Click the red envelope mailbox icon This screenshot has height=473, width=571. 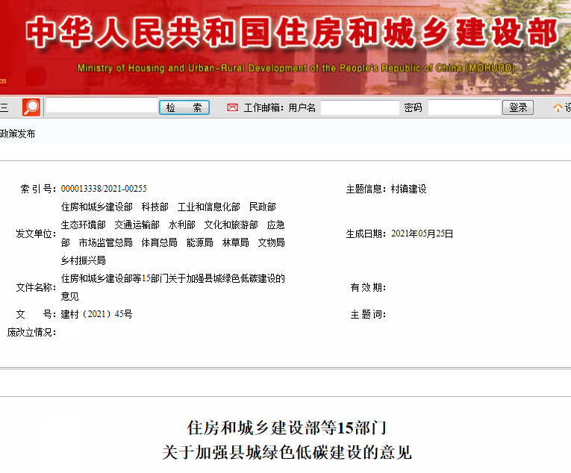tap(232, 107)
